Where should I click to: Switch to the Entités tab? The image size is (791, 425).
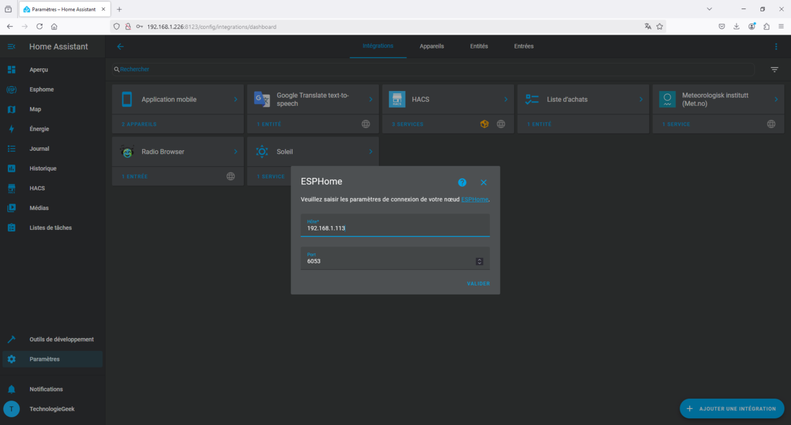pos(479,46)
